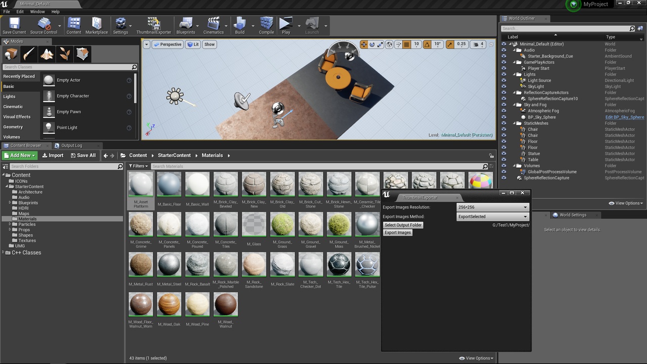
Task: Open the Filters dropdown in Content Browser
Action: (x=138, y=166)
